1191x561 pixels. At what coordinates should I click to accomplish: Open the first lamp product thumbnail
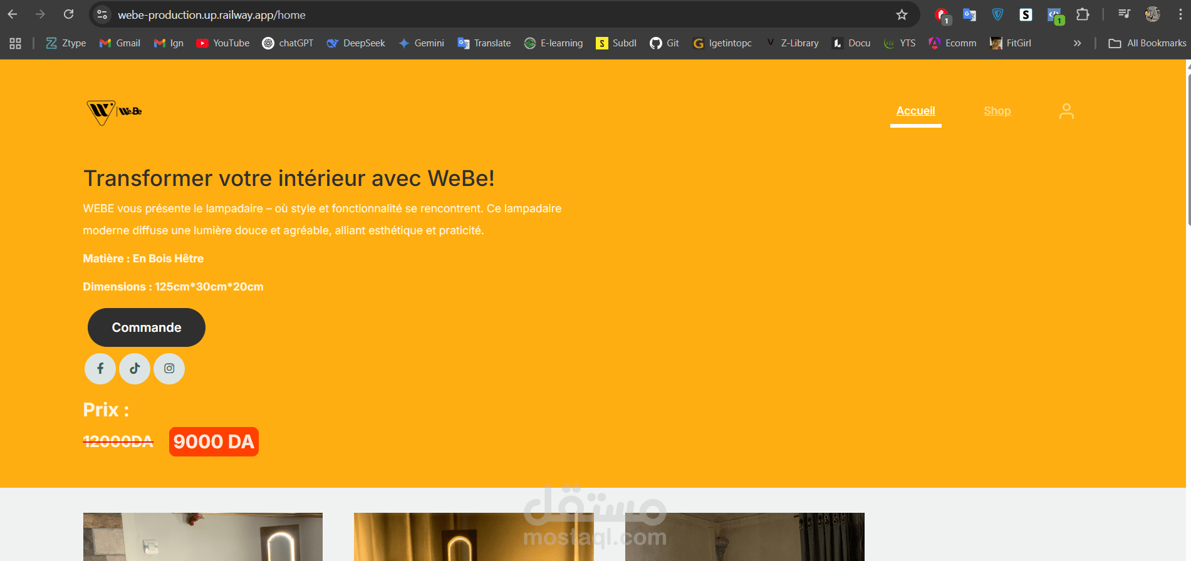(203, 537)
